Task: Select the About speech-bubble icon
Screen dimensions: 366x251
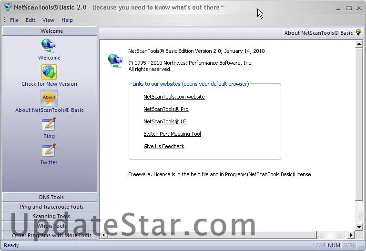Action: 49,98
